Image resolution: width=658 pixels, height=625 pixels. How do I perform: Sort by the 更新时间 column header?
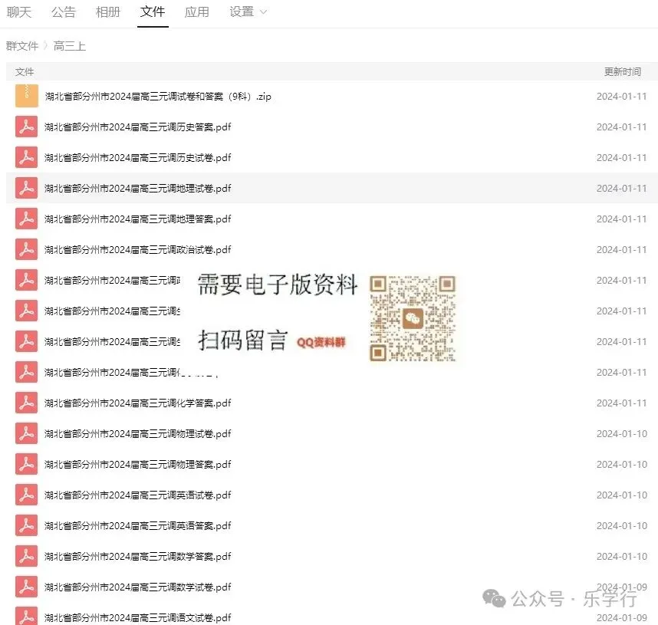pyautogui.click(x=622, y=72)
